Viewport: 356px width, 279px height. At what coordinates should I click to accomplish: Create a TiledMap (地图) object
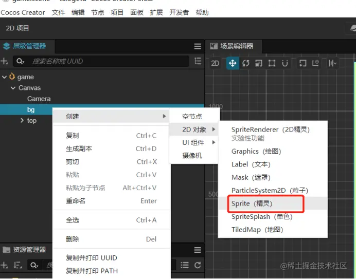(x=273, y=230)
